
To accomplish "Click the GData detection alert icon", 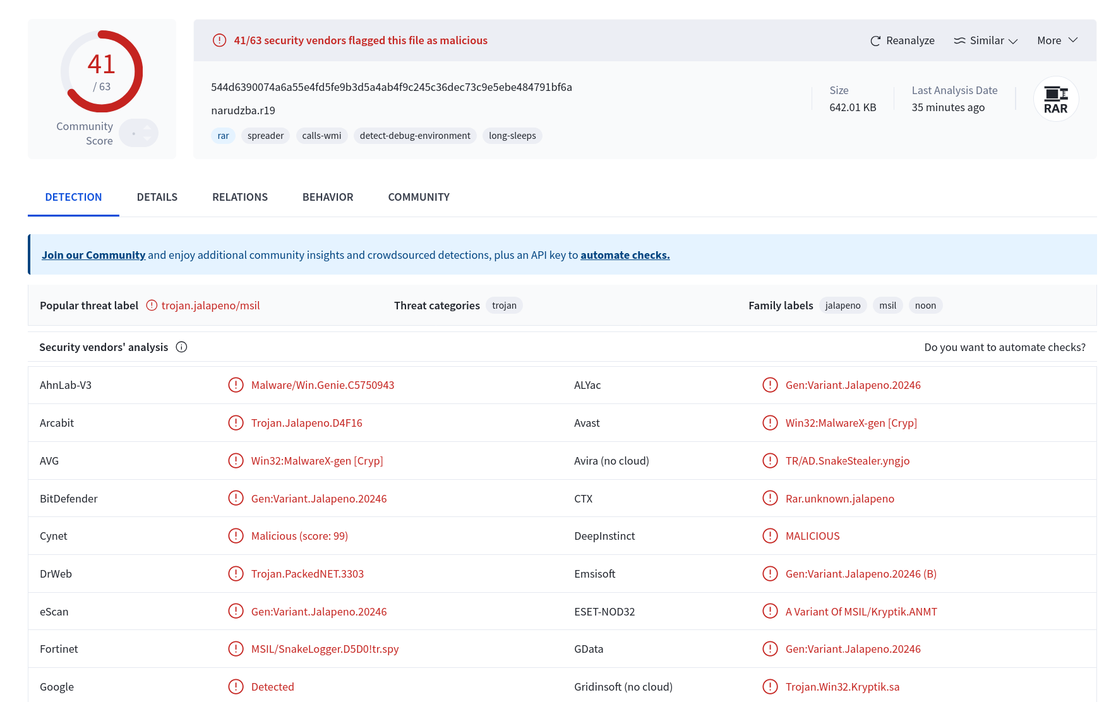I will point(770,649).
